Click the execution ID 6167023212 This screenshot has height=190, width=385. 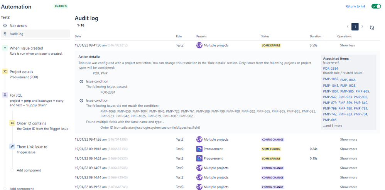pos(117,45)
